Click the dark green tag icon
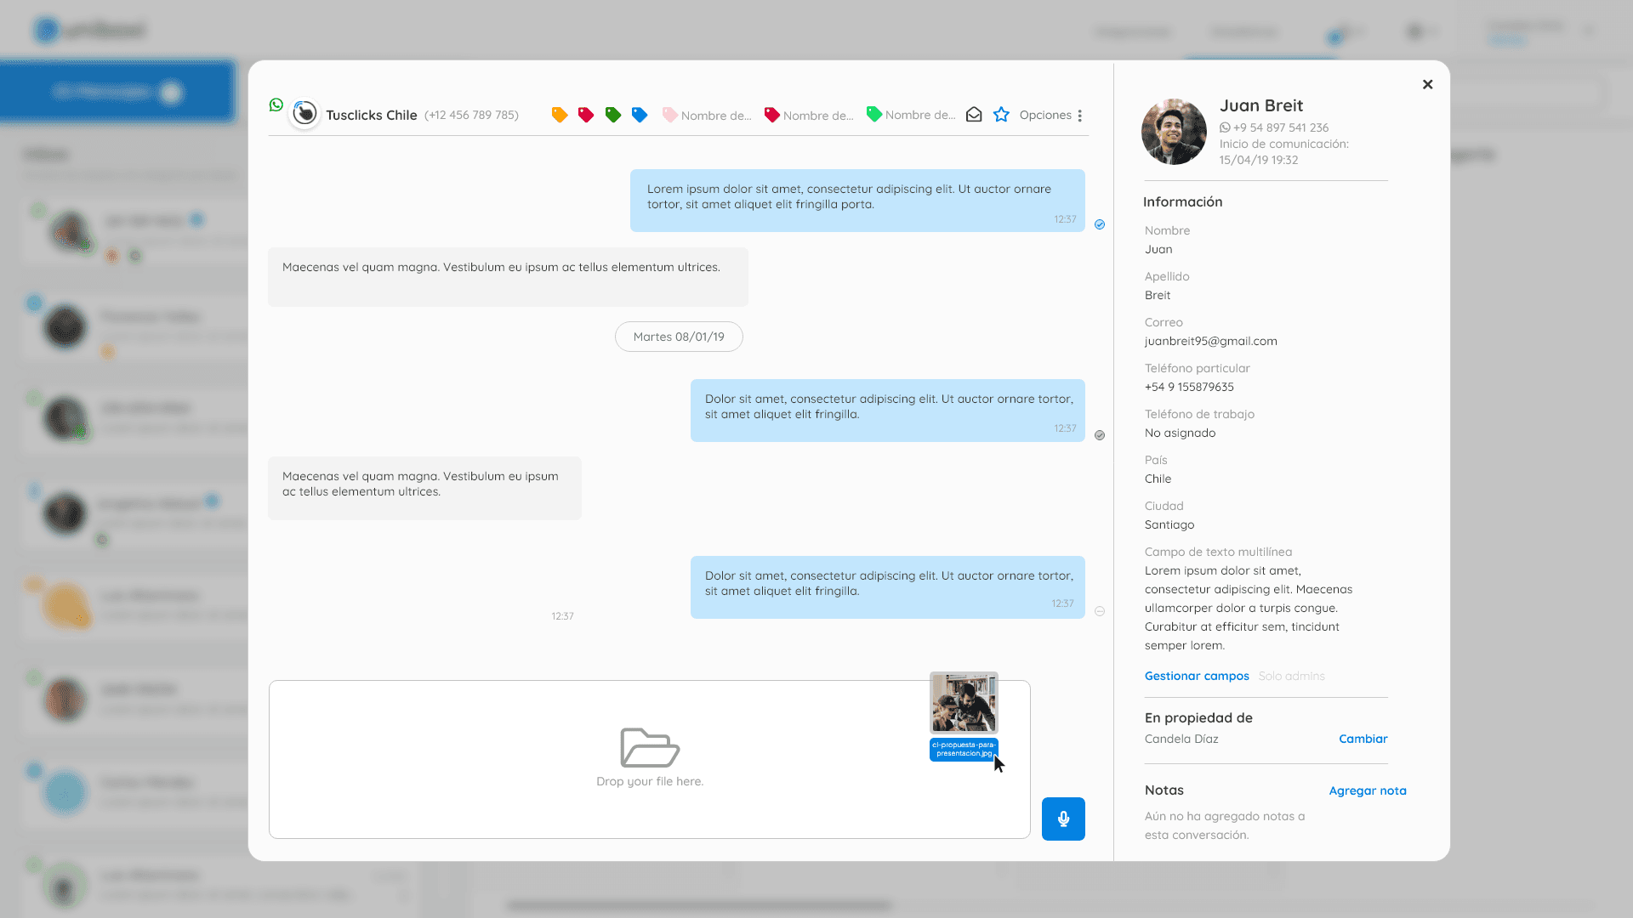Screen dimensions: 1633x918 click(612, 115)
